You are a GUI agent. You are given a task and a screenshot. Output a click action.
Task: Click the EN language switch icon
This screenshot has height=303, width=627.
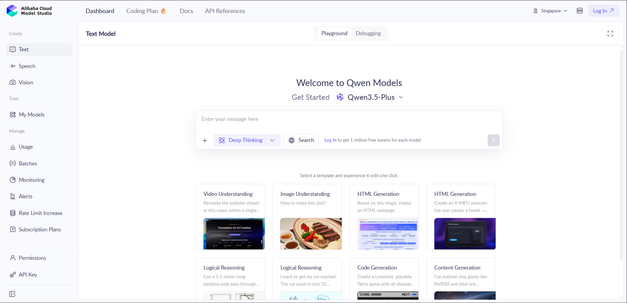click(x=579, y=11)
